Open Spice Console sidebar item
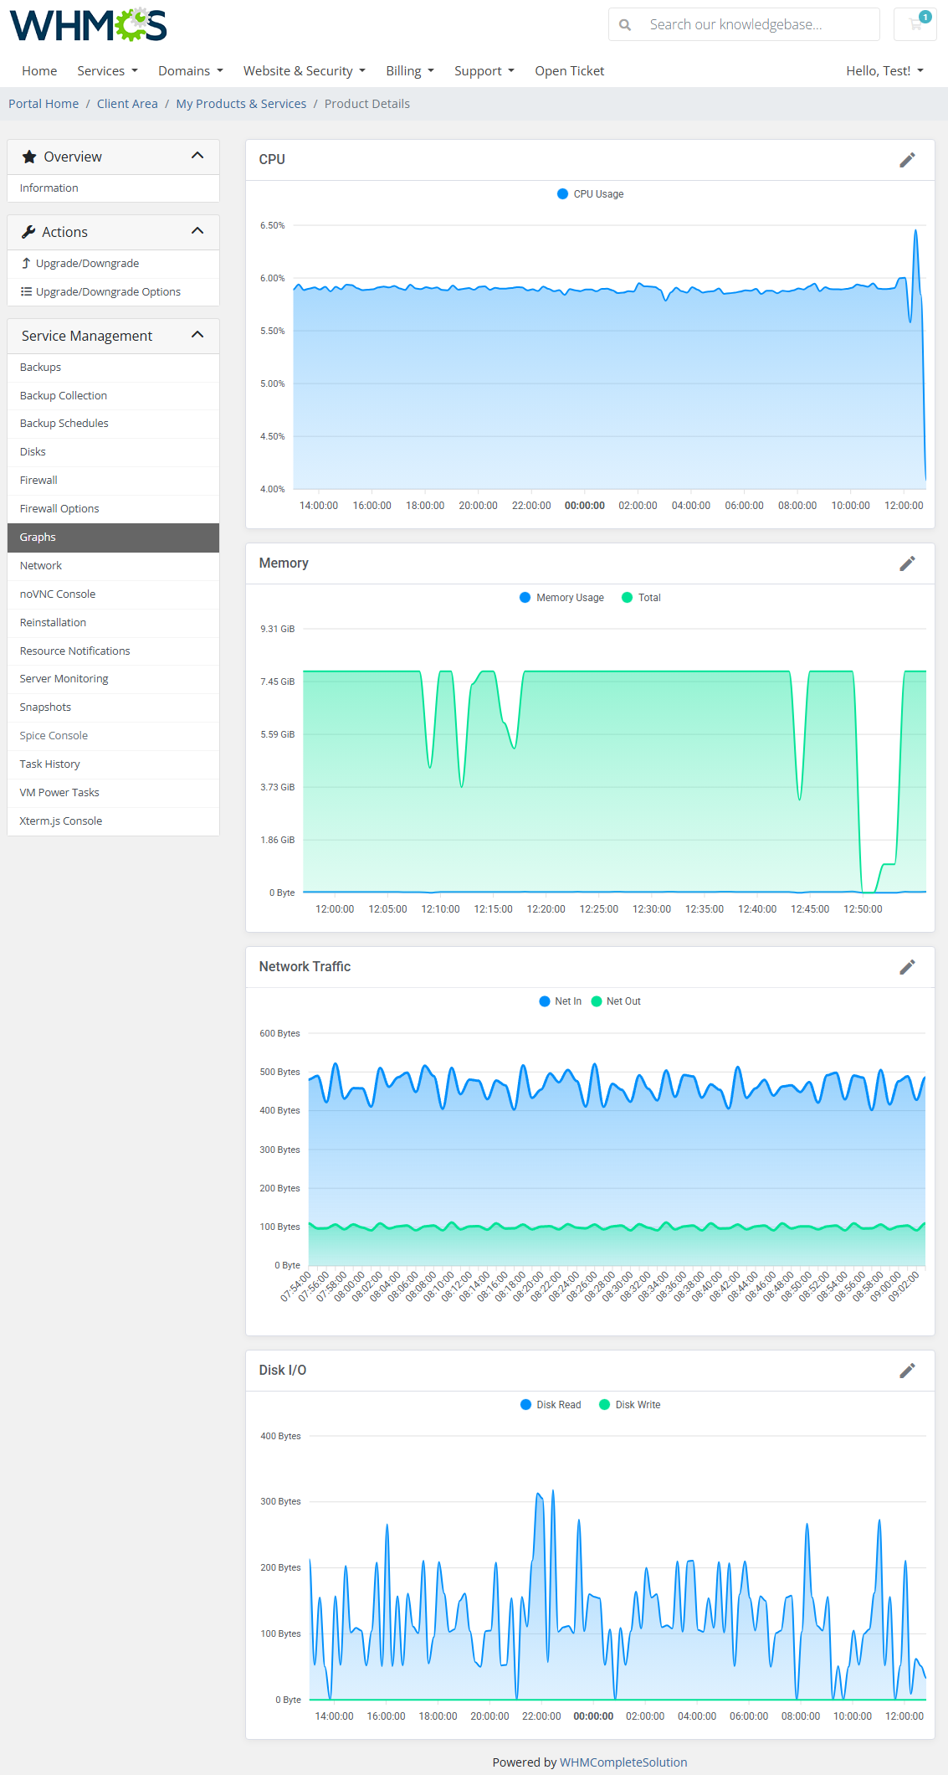The height and width of the screenshot is (1775, 948). click(113, 736)
